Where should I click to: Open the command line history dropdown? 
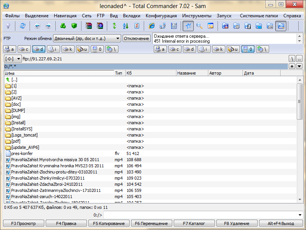(300, 215)
